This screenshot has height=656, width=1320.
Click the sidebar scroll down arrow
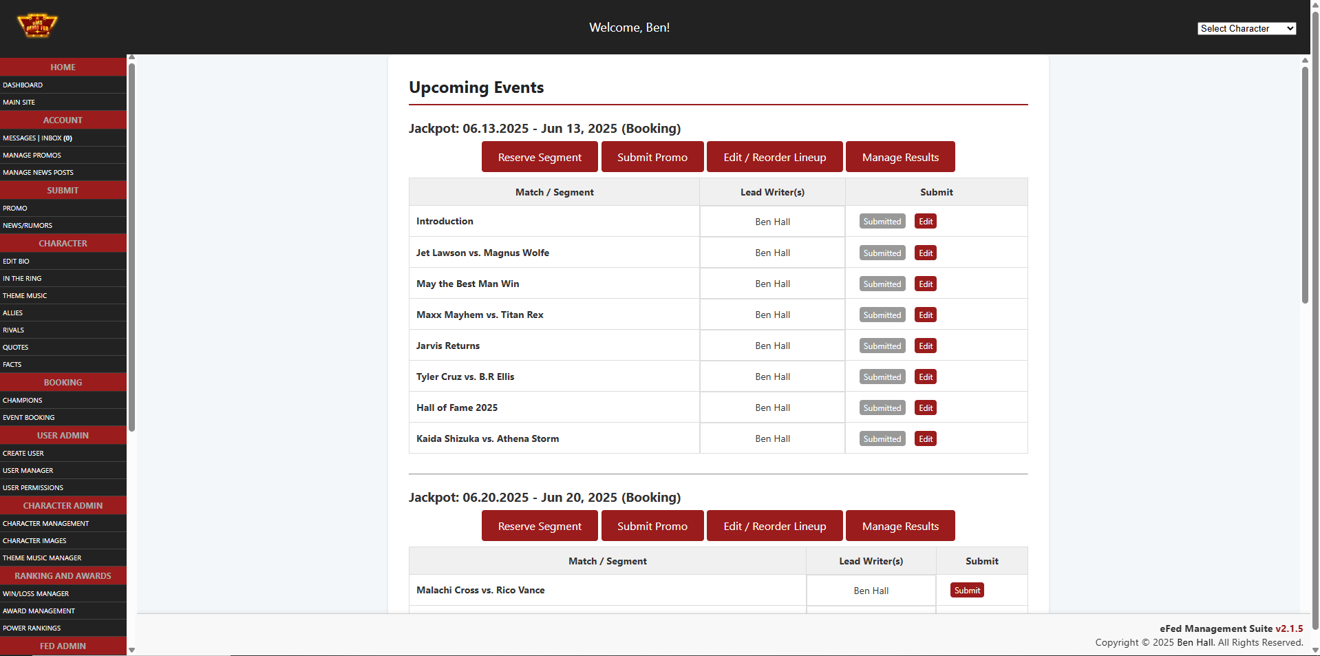[131, 650]
